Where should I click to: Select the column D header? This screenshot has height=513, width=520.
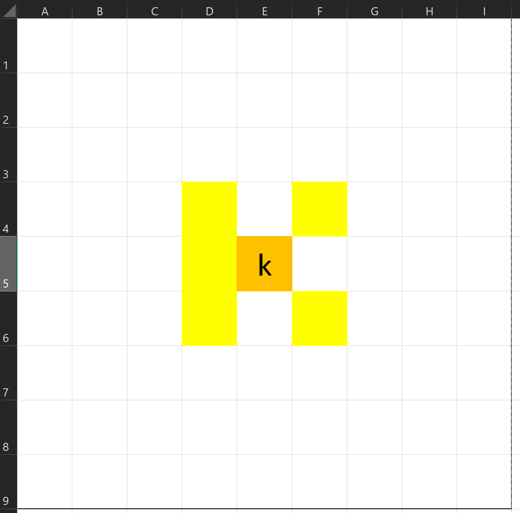click(x=209, y=11)
